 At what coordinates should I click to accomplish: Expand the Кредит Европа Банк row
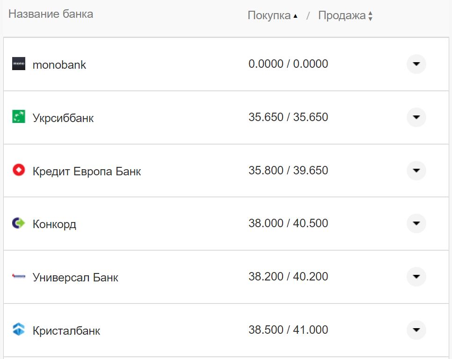[416, 170]
